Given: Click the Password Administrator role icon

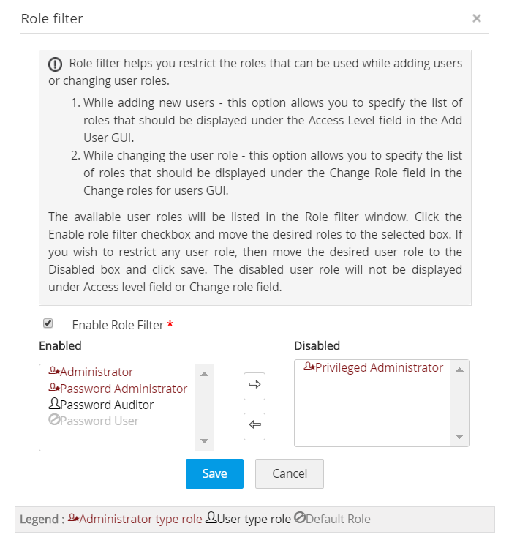Looking at the screenshot, I should [53, 388].
